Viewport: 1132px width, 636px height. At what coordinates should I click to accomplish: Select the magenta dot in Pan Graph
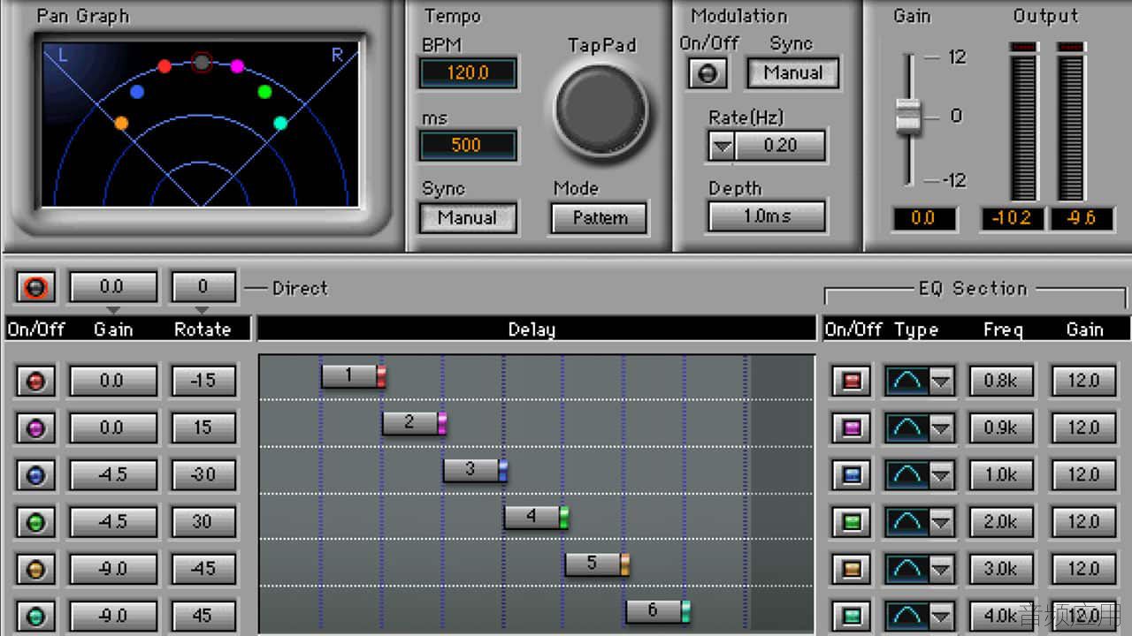point(237,66)
